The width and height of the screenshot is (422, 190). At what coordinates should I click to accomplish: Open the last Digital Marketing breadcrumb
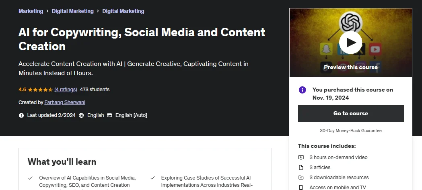tap(123, 11)
